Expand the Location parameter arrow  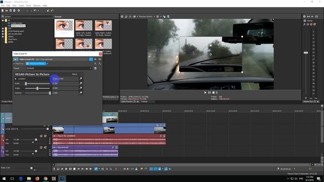pyautogui.click(x=16, y=79)
